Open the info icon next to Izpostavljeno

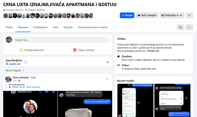coord(26,62)
